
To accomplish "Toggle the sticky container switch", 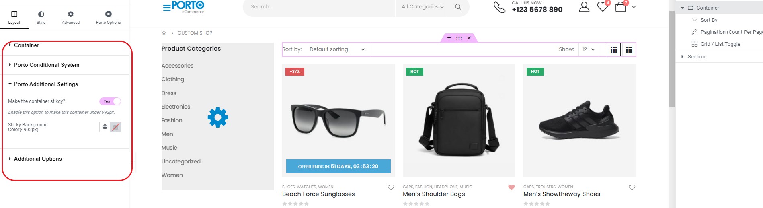I will pyautogui.click(x=110, y=101).
